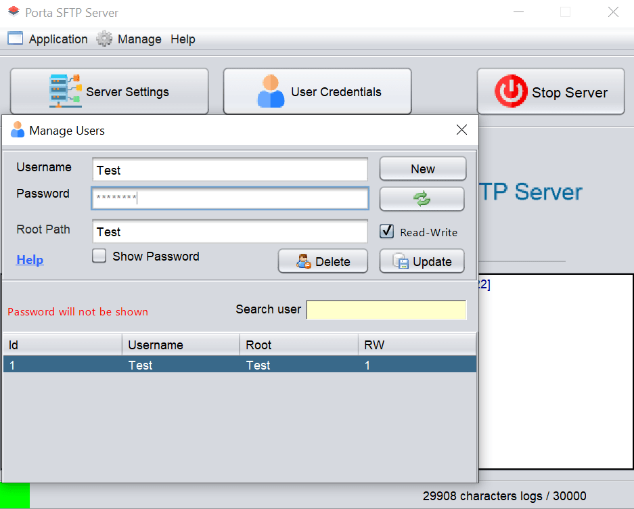
Task: Click the Manage Users dialog user icon
Action: tap(18, 130)
